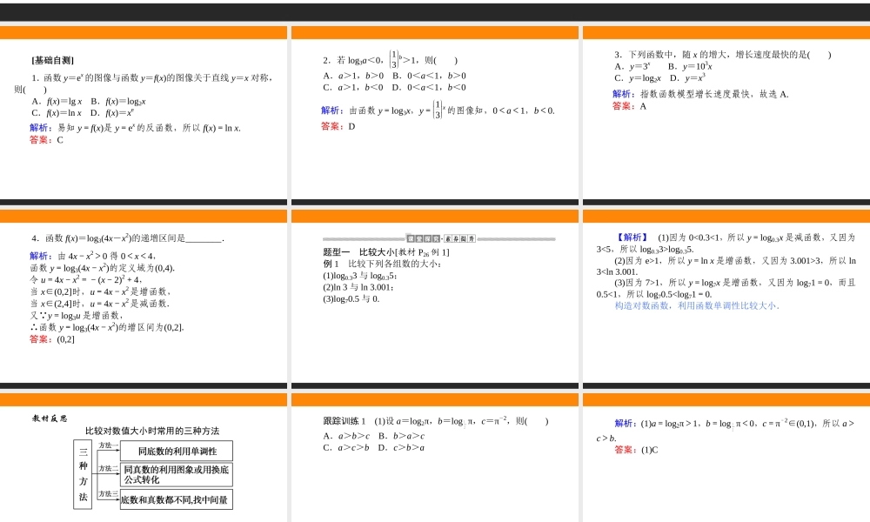
Task: Select item (1) log₀.₃3 与 log₀.₃5
Action: click(359, 276)
